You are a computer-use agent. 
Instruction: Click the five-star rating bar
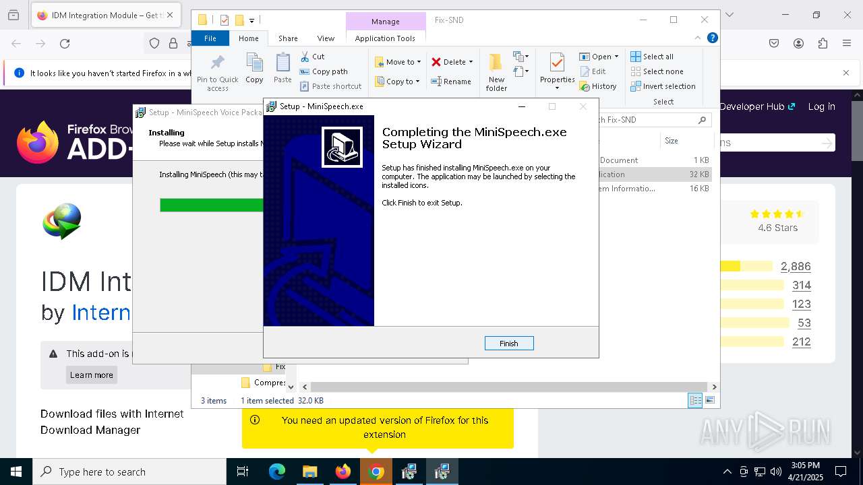point(746,267)
